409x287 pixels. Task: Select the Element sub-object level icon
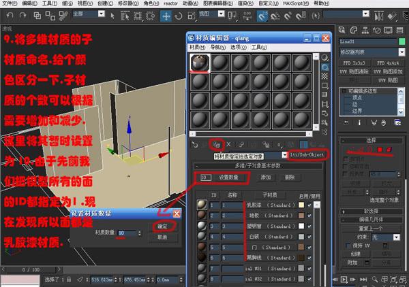389,150
